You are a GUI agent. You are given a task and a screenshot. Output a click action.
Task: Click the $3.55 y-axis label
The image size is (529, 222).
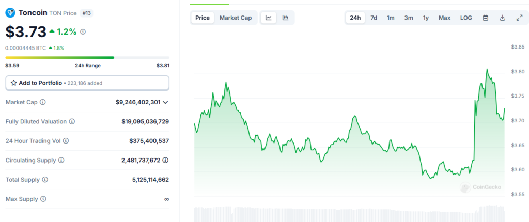pos(518,194)
